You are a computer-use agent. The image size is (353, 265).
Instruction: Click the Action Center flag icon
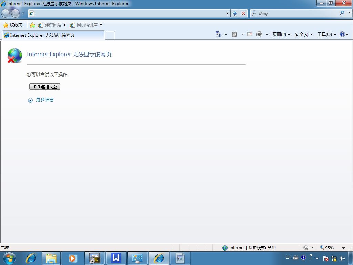(325, 258)
